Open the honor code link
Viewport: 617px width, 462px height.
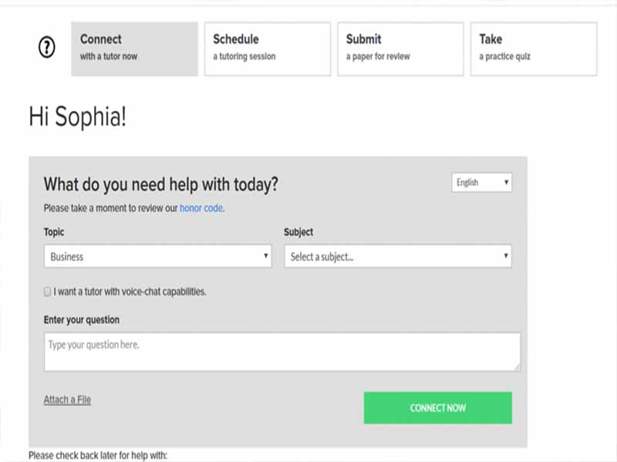coord(201,208)
